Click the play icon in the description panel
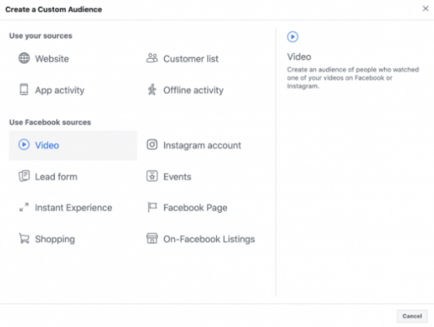 pos(292,37)
